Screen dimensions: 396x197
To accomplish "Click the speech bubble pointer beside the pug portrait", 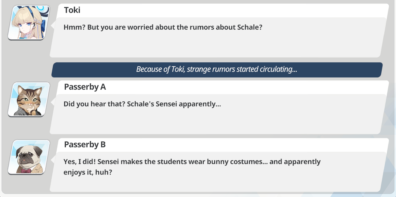I will click(53, 160).
